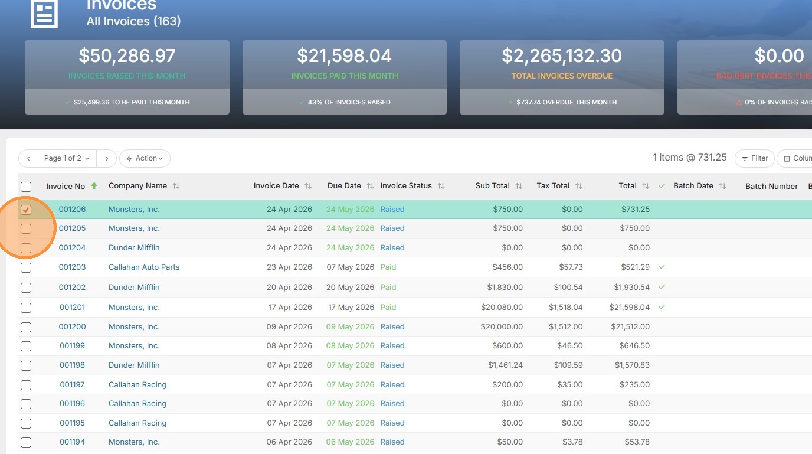812x454 pixels.
Task: Sort the table by Tax Total
Action: [579, 186]
